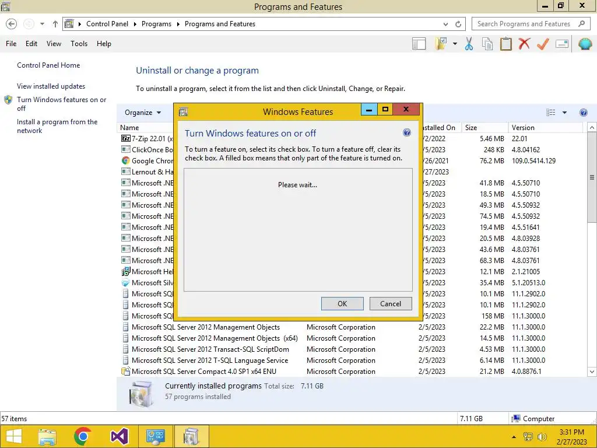Click the Paste clipboard toolbar icon
The image size is (597, 448).
tap(505, 44)
